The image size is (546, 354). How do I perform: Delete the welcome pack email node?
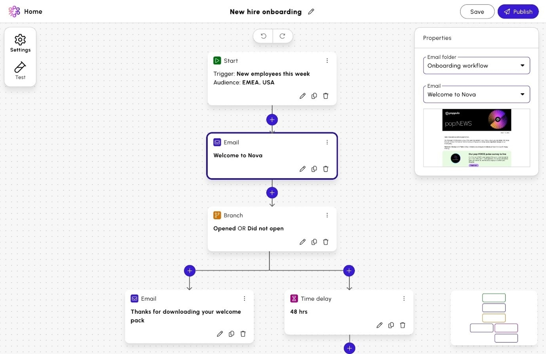(x=243, y=334)
